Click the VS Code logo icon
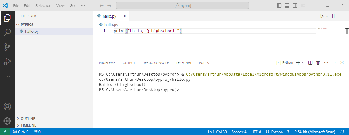 tap(5, 5)
